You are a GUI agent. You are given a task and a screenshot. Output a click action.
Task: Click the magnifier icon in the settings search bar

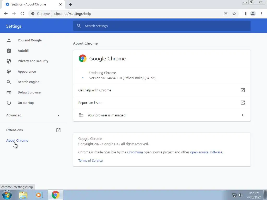tap(79, 26)
